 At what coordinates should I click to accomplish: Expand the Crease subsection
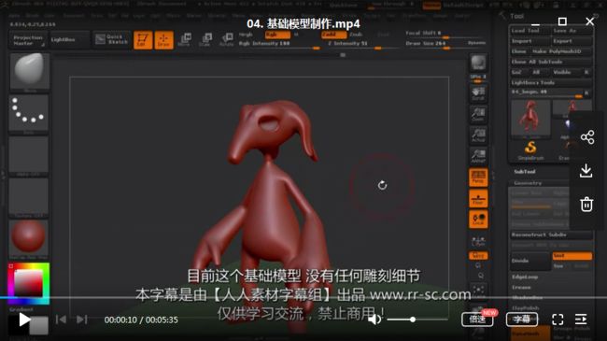coord(521,288)
